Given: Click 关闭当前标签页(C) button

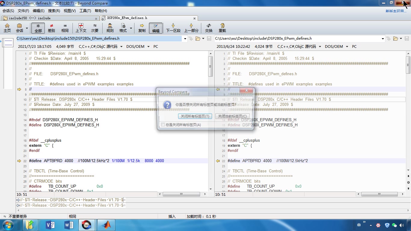Looking at the screenshot, I should click(232, 116).
